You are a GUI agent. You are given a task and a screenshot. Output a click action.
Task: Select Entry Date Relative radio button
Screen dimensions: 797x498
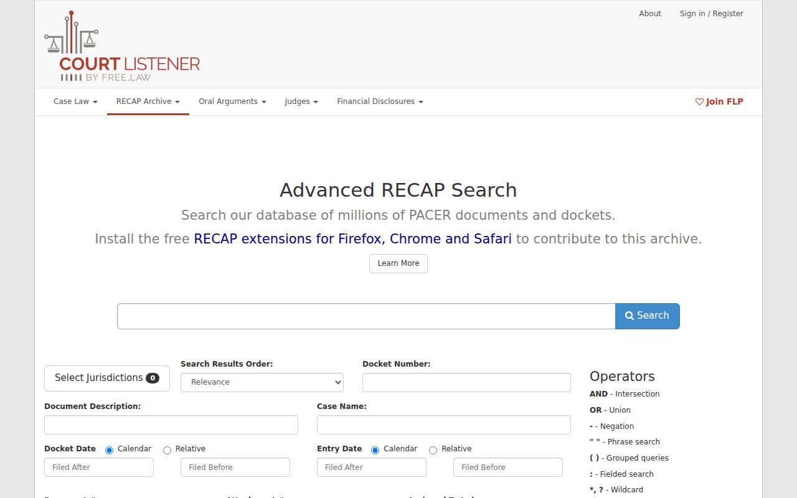[x=433, y=450]
